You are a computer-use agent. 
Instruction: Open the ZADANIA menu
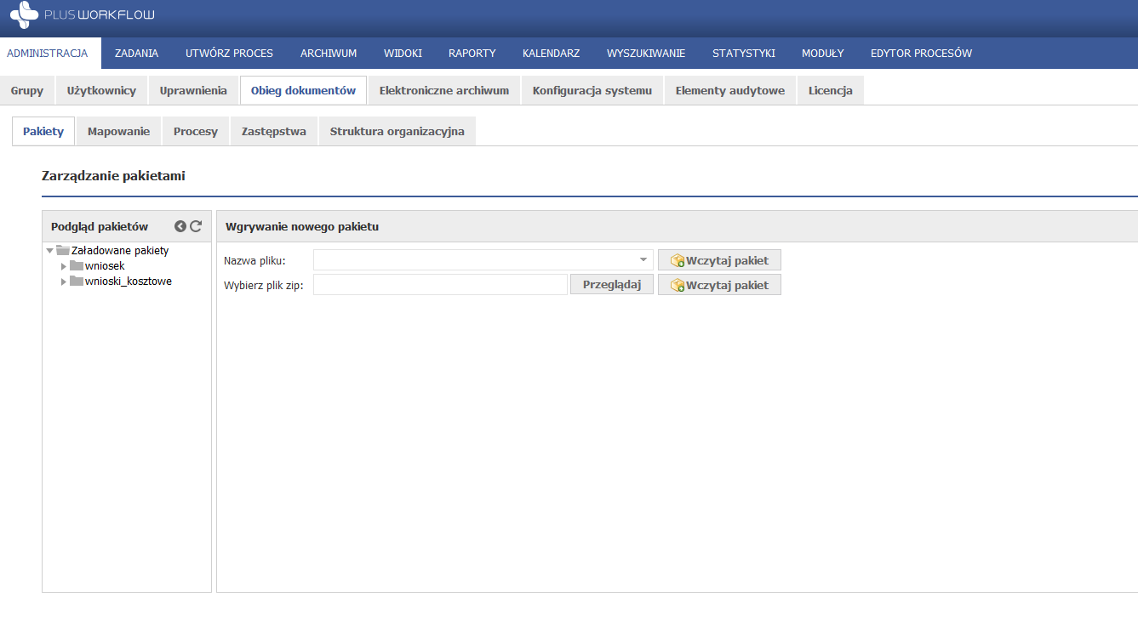point(136,53)
